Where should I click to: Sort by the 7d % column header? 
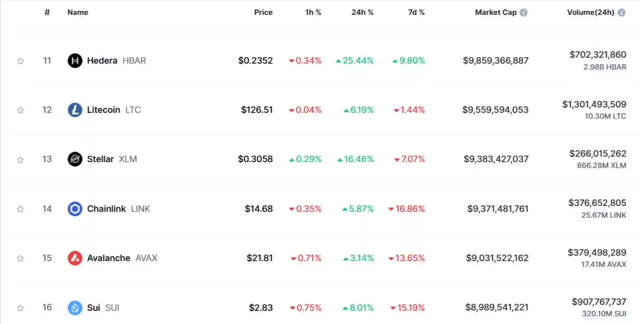coord(416,12)
